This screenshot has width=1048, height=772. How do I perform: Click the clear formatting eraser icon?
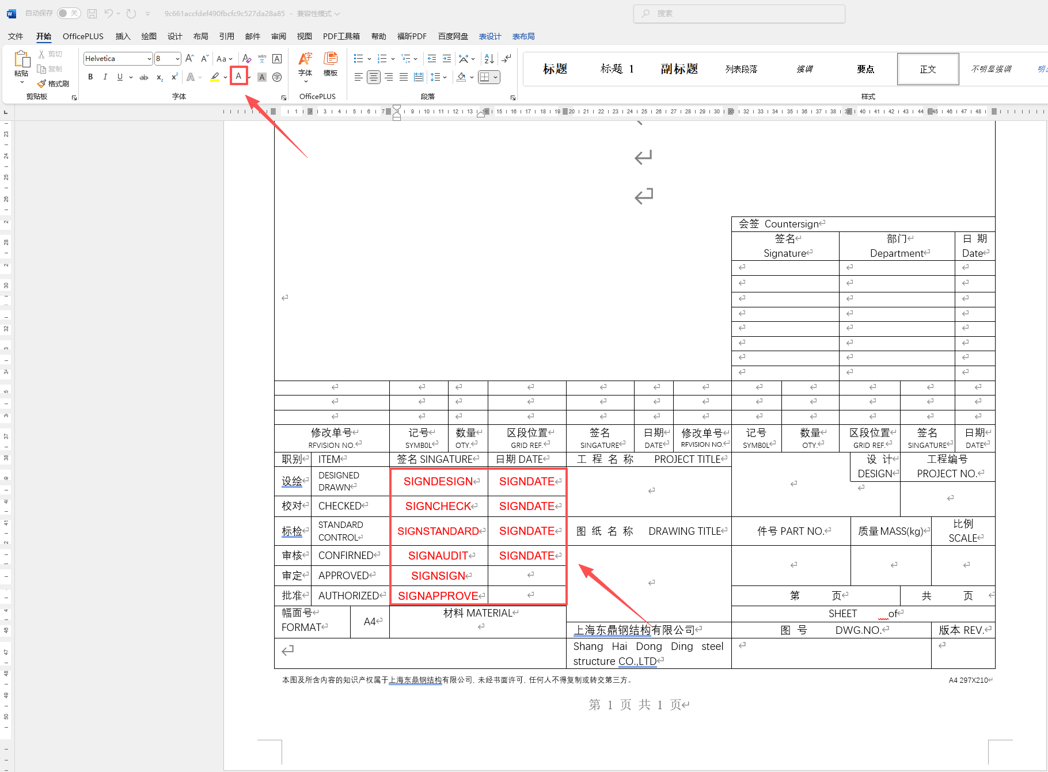click(x=246, y=59)
